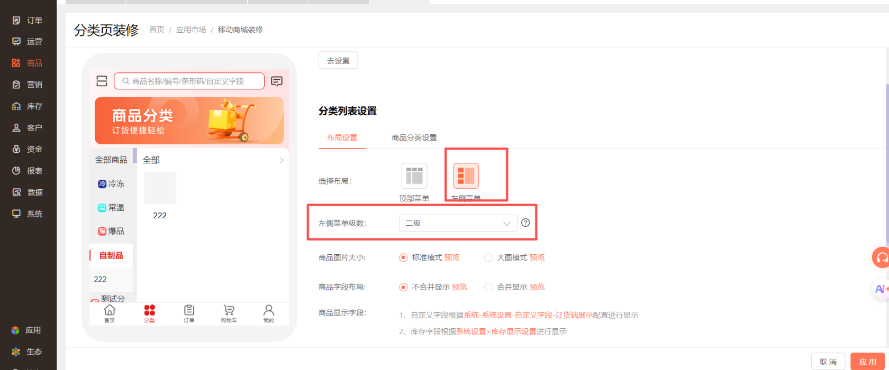The image size is (889, 370).
Task: Click the customer service headset icon
Action: tap(882, 257)
